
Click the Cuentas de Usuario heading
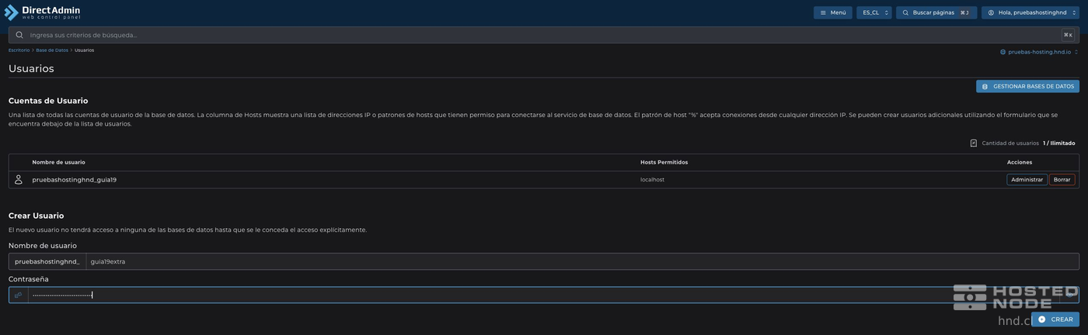click(x=48, y=101)
